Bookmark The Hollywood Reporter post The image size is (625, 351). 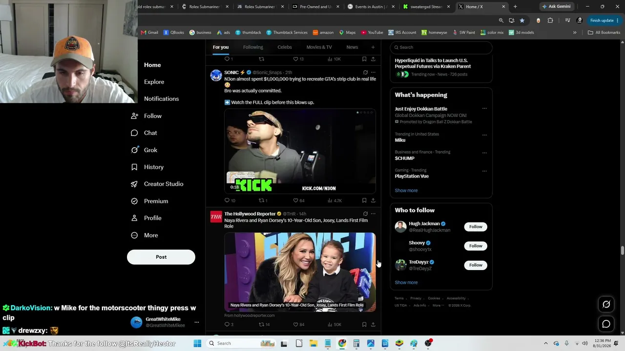[x=364, y=325]
